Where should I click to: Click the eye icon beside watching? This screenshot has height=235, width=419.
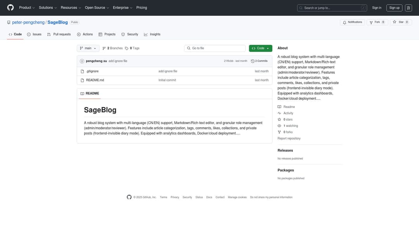coord(279,126)
